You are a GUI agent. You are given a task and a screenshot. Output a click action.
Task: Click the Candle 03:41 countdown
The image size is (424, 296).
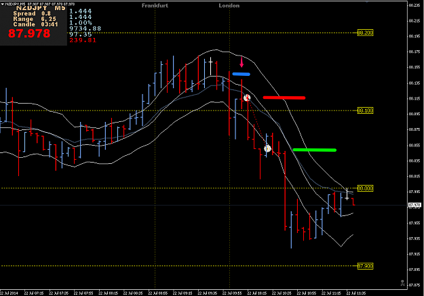click(36, 24)
